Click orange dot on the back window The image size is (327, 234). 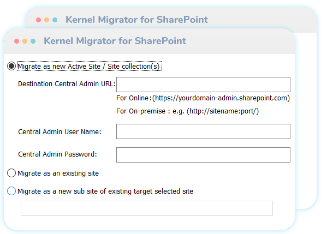point(47,20)
